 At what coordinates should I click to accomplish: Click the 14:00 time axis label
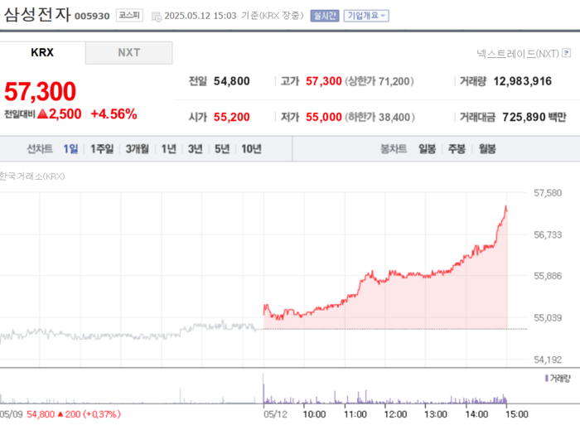[476, 414]
